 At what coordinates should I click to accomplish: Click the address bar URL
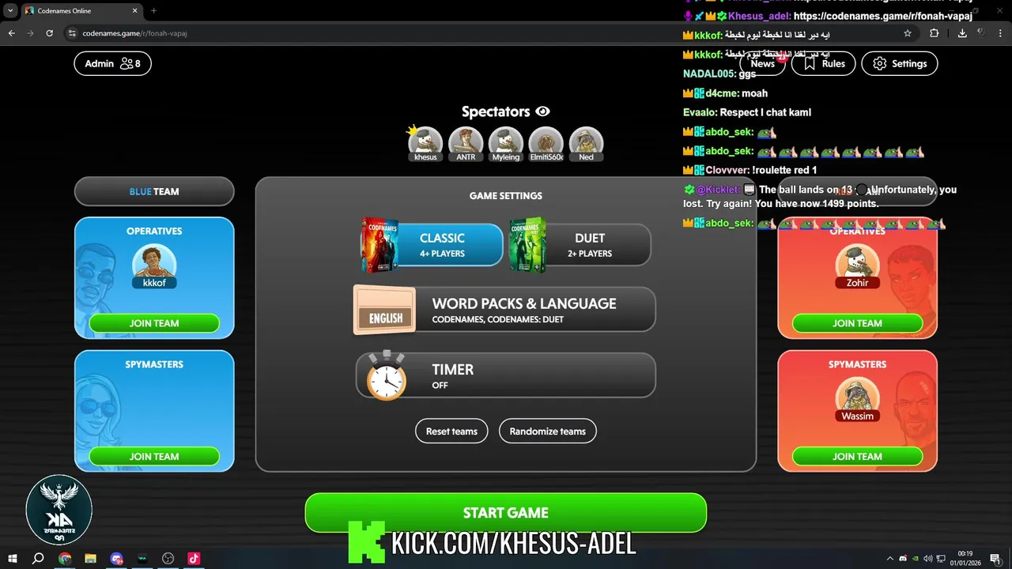tap(134, 33)
